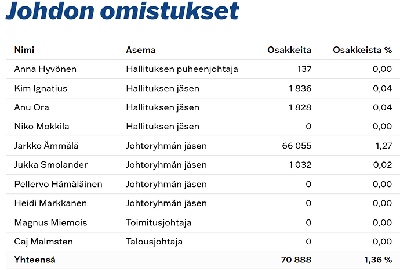Select Magnus Miemois in the list
The height and width of the screenshot is (270, 400).
click(51, 222)
